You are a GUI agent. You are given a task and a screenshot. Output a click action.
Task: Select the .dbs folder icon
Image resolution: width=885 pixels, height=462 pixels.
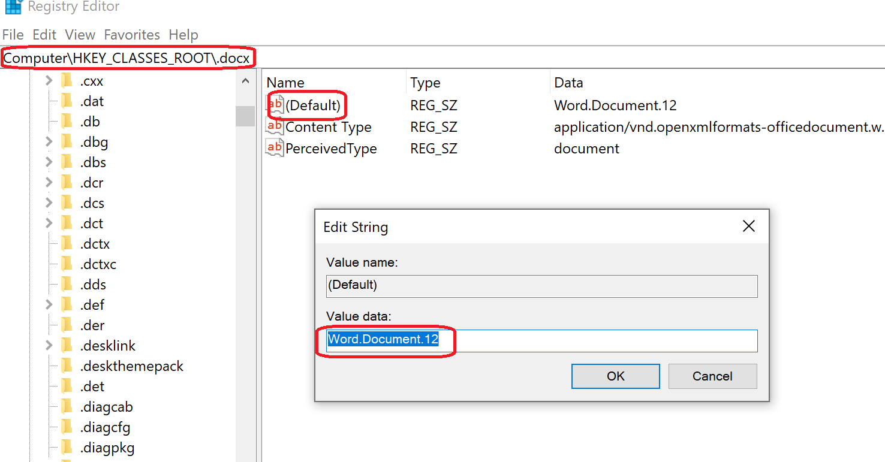click(x=67, y=162)
